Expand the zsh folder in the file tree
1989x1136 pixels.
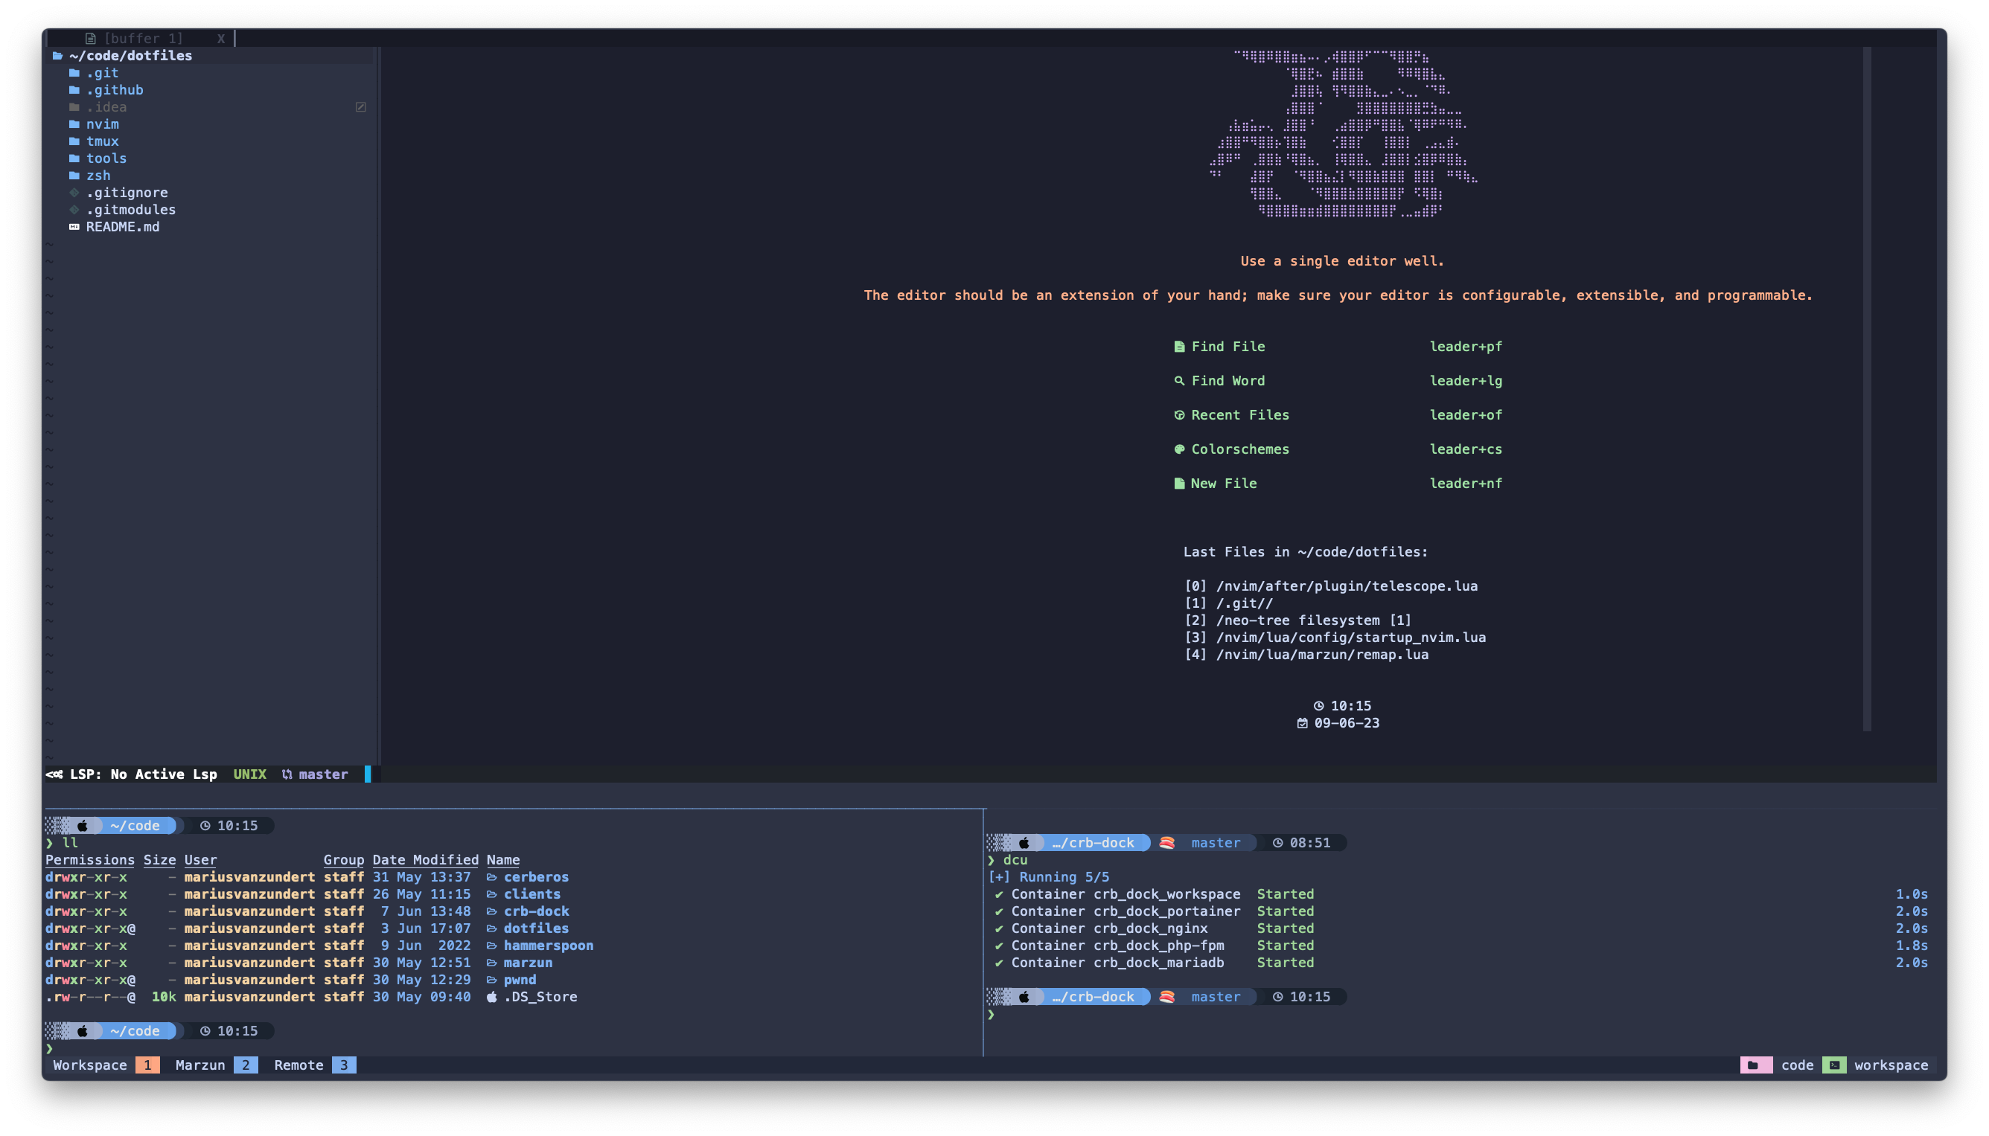(x=98, y=175)
